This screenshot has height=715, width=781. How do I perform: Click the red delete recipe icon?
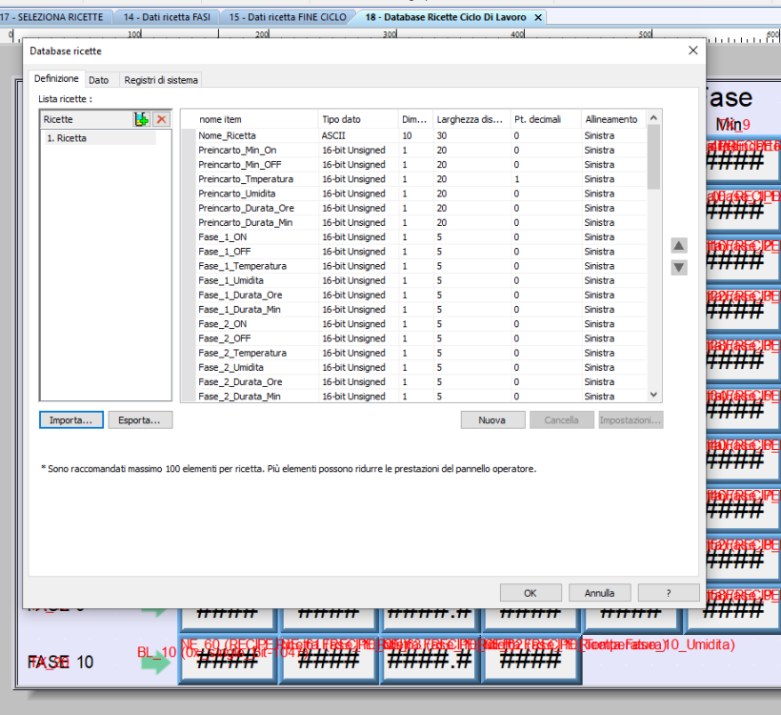[x=161, y=119]
